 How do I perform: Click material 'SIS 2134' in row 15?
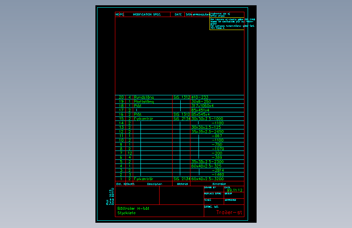[x=181, y=119]
